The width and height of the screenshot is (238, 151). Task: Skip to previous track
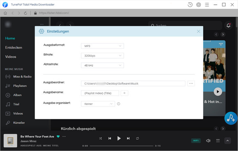click(x=110, y=138)
